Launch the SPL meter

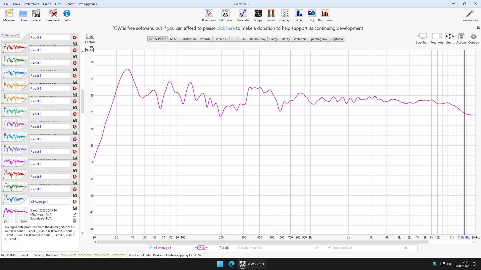[x=225, y=15]
